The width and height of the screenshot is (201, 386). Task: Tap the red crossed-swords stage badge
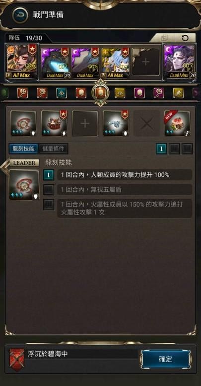coord(17,360)
